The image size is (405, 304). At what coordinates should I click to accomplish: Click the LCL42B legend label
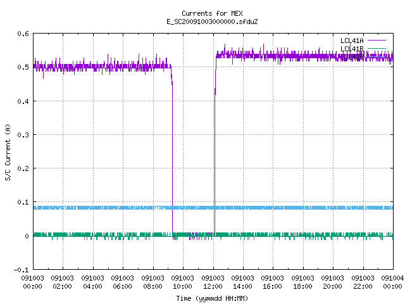point(352,57)
